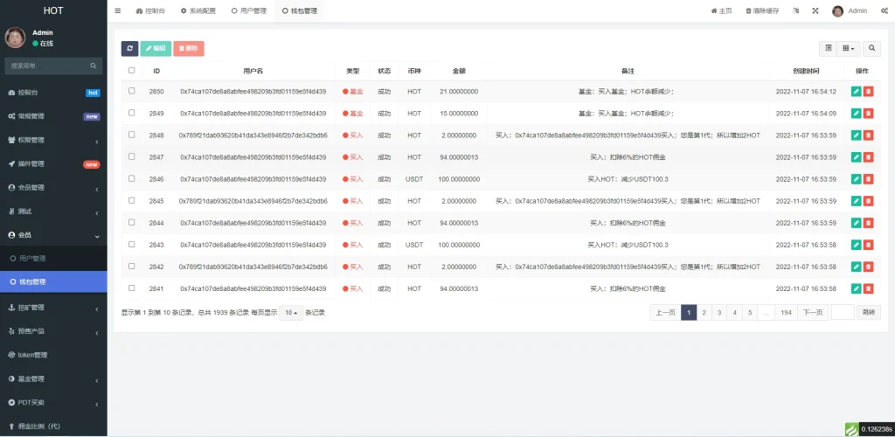Viewport: 895px width, 437px height.
Task: Open the table search magnifier icon
Action: 872,49
